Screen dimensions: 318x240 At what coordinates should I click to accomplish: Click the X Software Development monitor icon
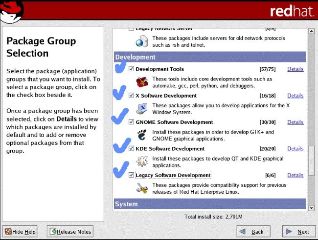pos(142,109)
